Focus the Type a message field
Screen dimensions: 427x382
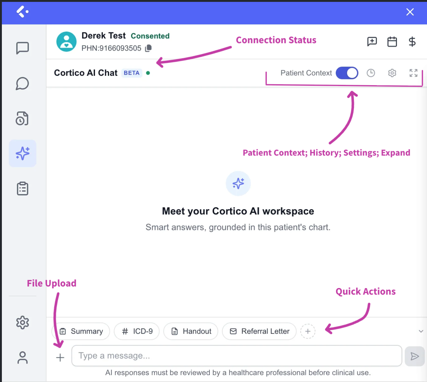click(x=237, y=356)
